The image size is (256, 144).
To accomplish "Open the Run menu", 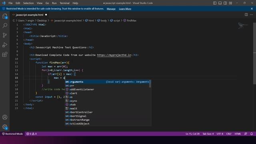I will [54, 3].
